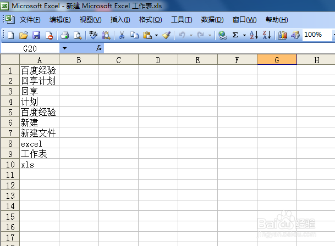Click the Excel workbook icon in menu bar

(x=10, y=19)
